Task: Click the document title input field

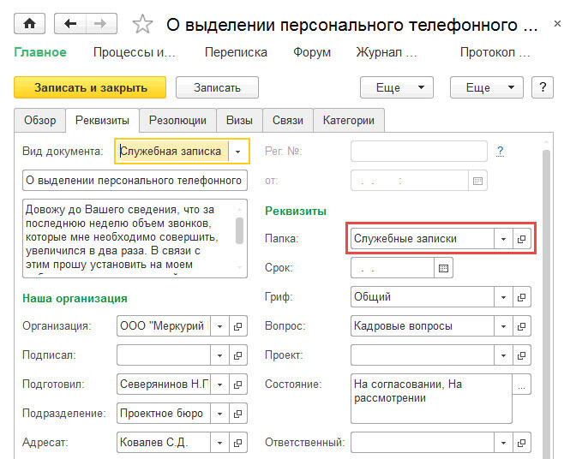Action: [135, 181]
